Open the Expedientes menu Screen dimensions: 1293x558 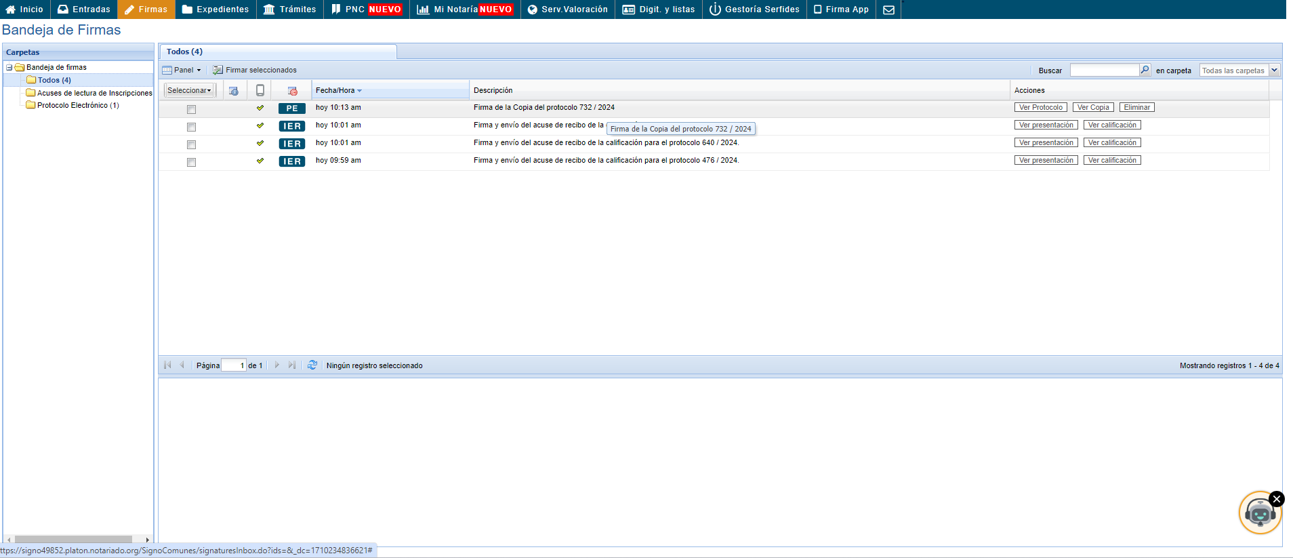(215, 9)
